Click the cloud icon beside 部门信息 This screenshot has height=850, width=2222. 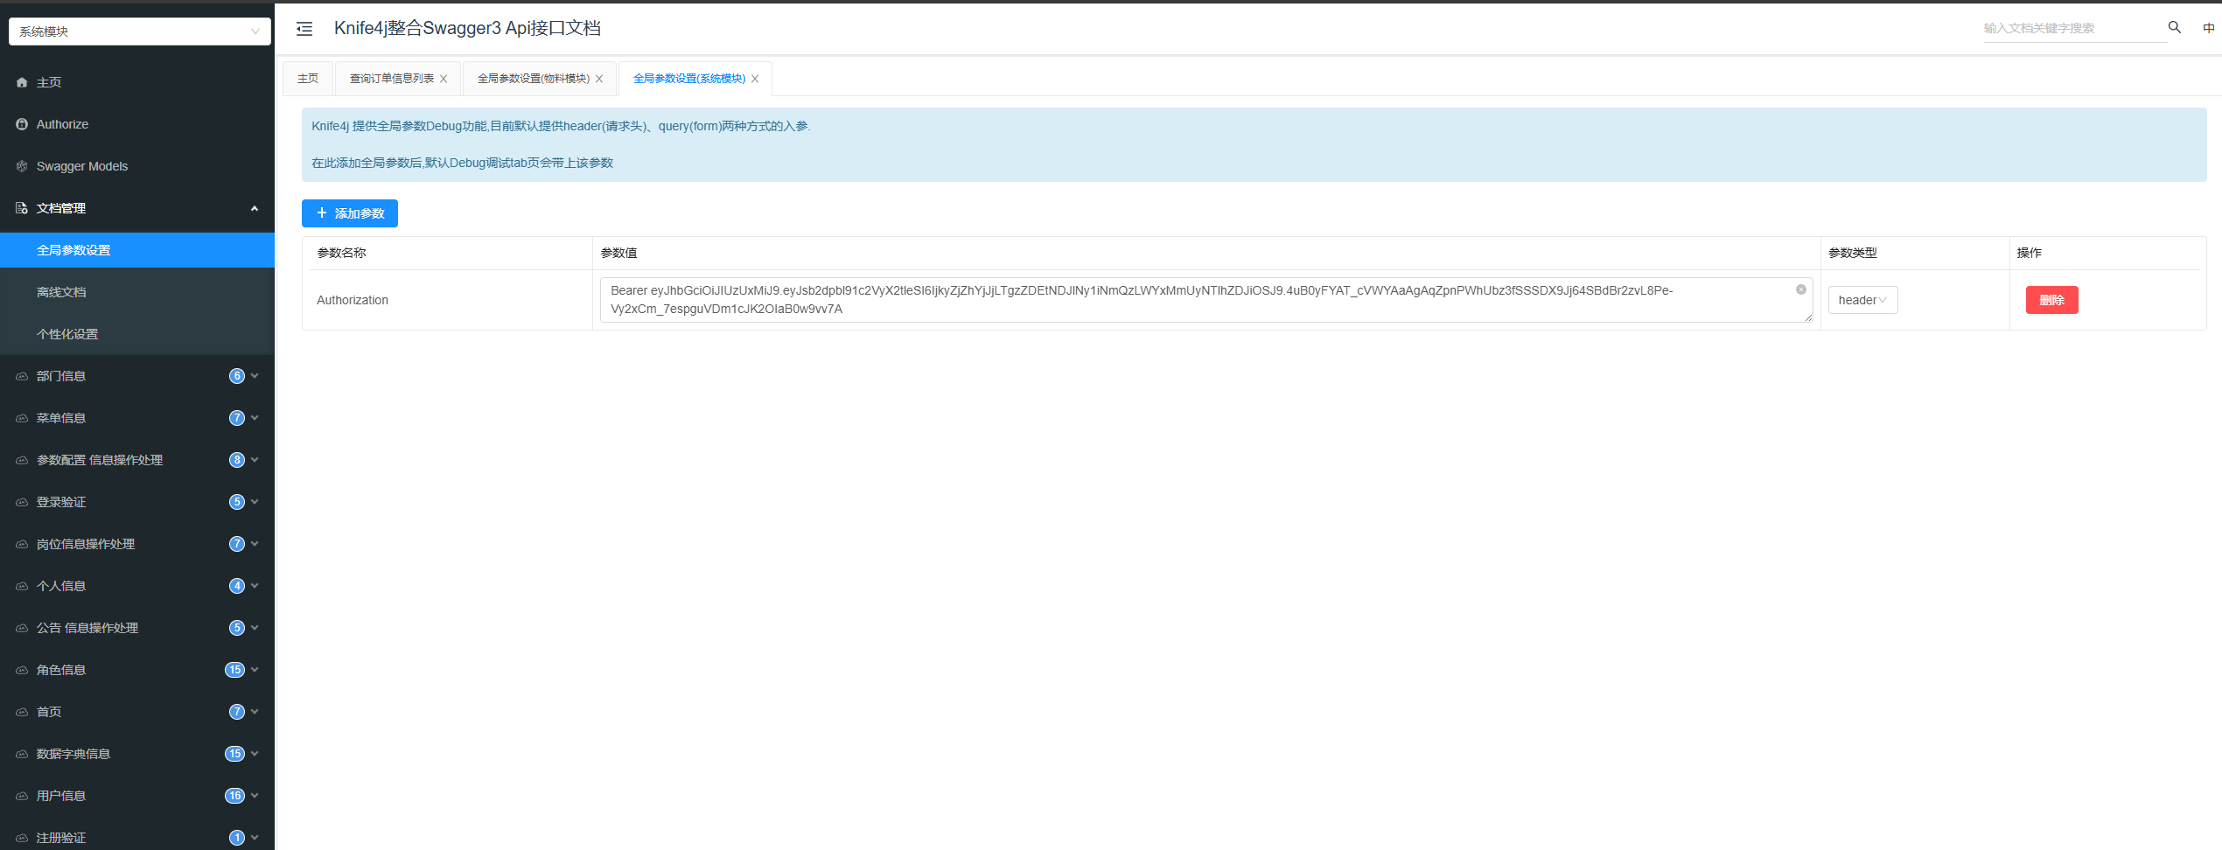point(22,375)
